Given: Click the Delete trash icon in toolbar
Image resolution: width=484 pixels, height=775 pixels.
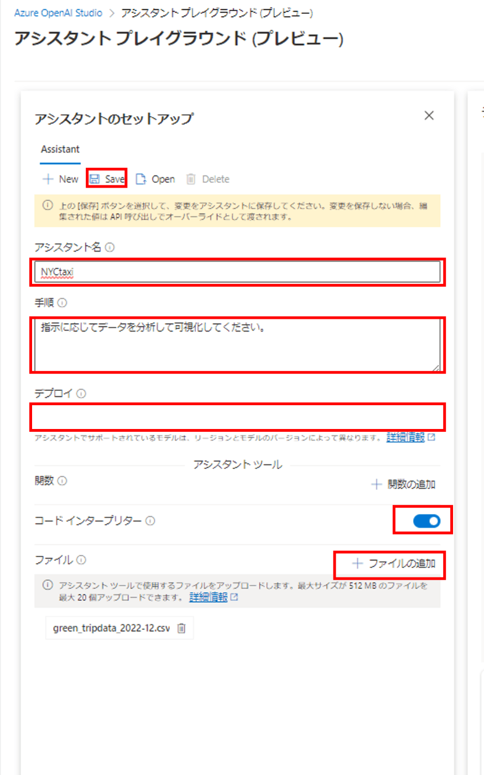Looking at the screenshot, I should [x=191, y=179].
